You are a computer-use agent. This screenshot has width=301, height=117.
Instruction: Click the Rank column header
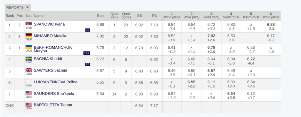(10, 16)
